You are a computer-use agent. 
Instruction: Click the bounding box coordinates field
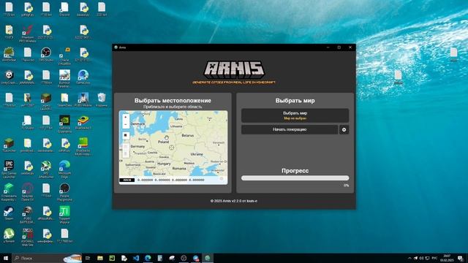point(170,180)
